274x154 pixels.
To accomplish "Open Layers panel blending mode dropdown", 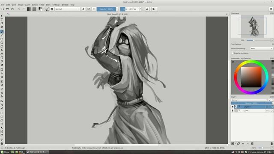I will coord(249,100).
